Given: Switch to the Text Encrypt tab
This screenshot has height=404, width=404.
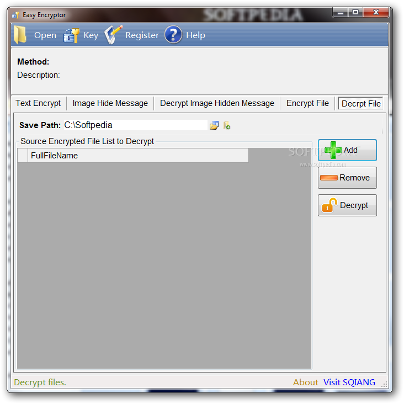Looking at the screenshot, I should click(38, 103).
